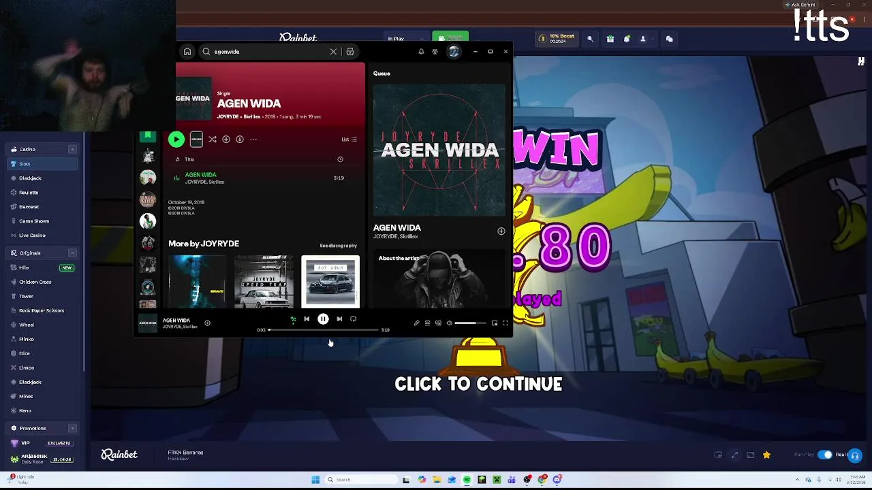Click the green Wallet button

point(450,39)
